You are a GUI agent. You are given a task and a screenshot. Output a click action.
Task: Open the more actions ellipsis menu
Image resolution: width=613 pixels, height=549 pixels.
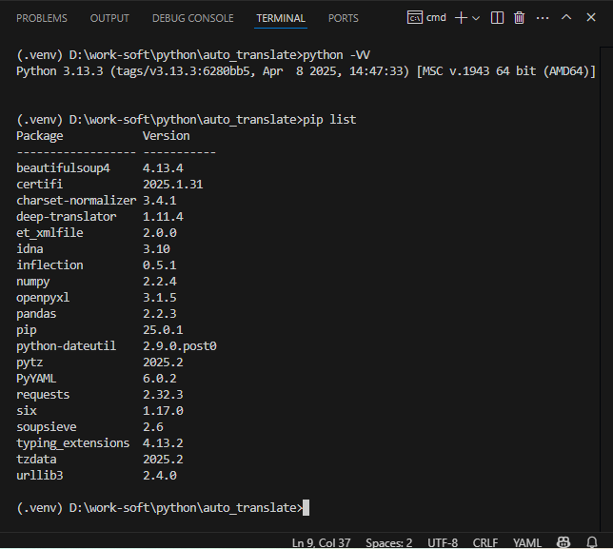pos(543,18)
